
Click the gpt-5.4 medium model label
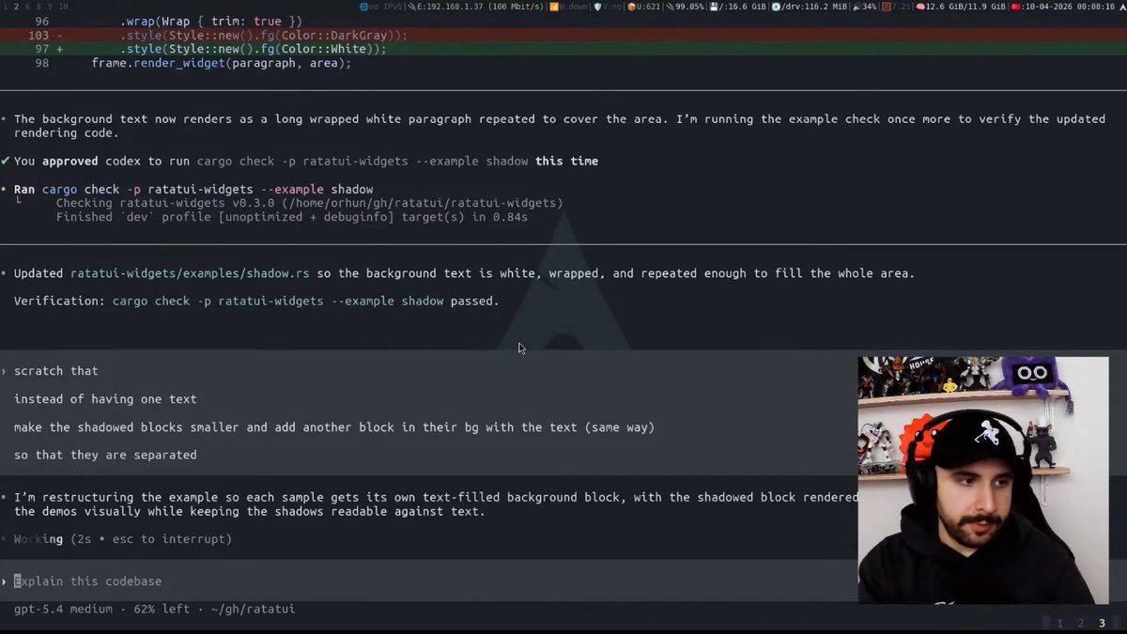click(56, 609)
